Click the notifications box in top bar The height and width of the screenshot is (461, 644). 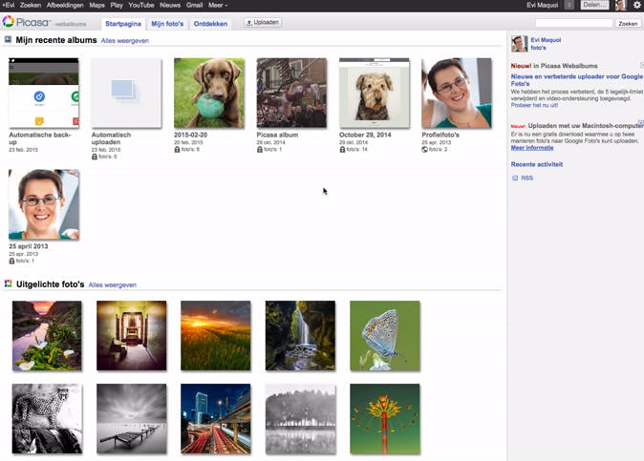(x=569, y=5)
